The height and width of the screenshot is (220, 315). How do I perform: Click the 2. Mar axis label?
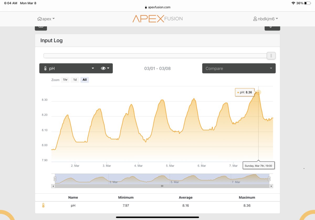(75, 166)
